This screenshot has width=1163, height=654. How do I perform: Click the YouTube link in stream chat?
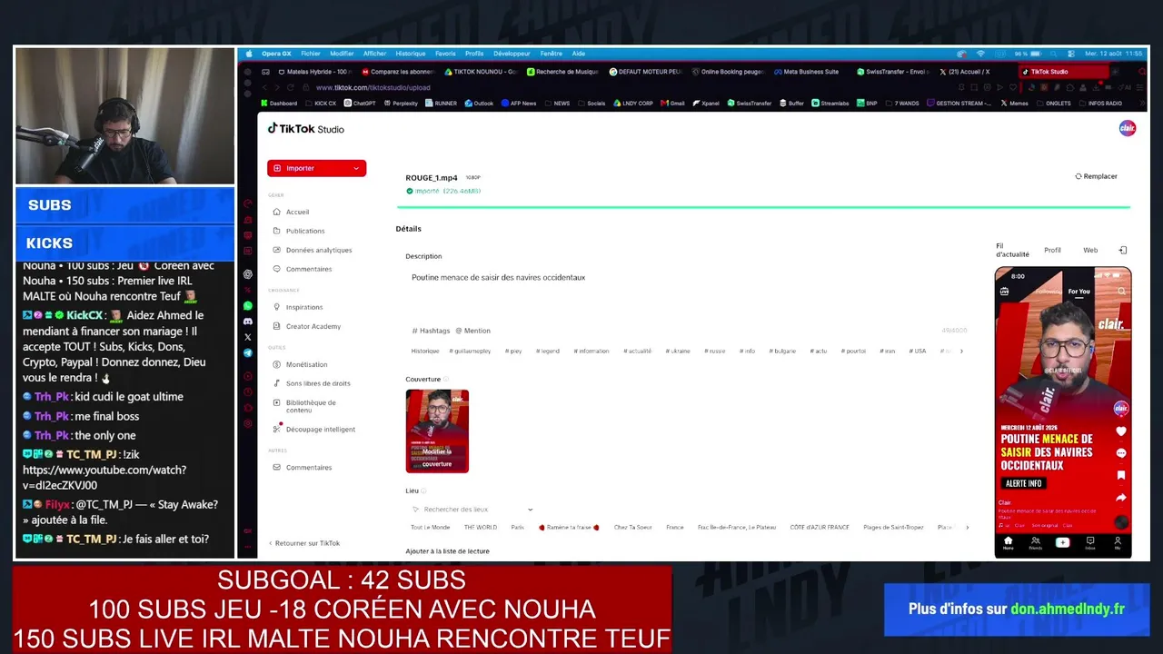tap(104, 478)
